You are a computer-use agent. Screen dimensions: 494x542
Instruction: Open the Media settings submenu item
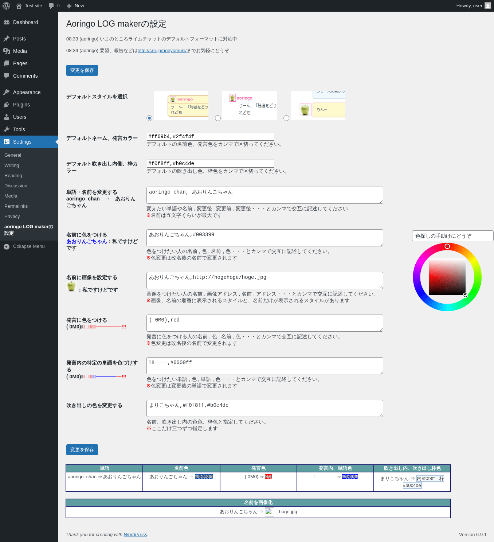11,196
